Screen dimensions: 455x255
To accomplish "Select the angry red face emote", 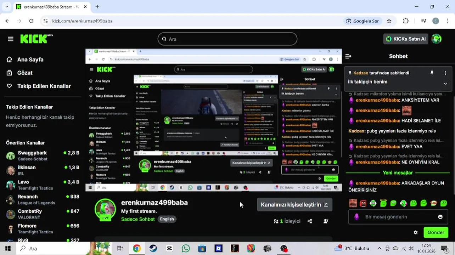I will tap(363, 203).
